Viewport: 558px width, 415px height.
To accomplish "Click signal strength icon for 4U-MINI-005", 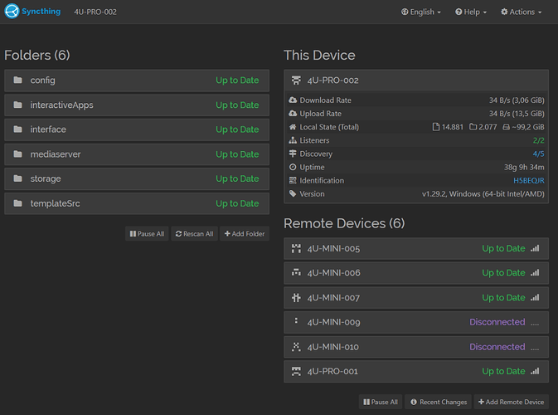I will point(535,248).
